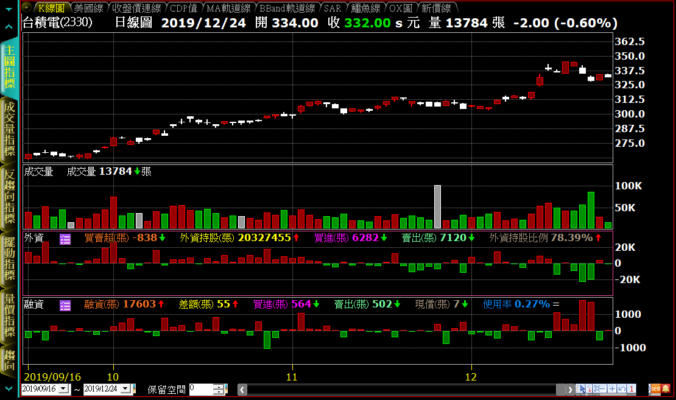Decrease the 保留空間 value with down stepper
This screenshot has width=676, height=400.
219,392
